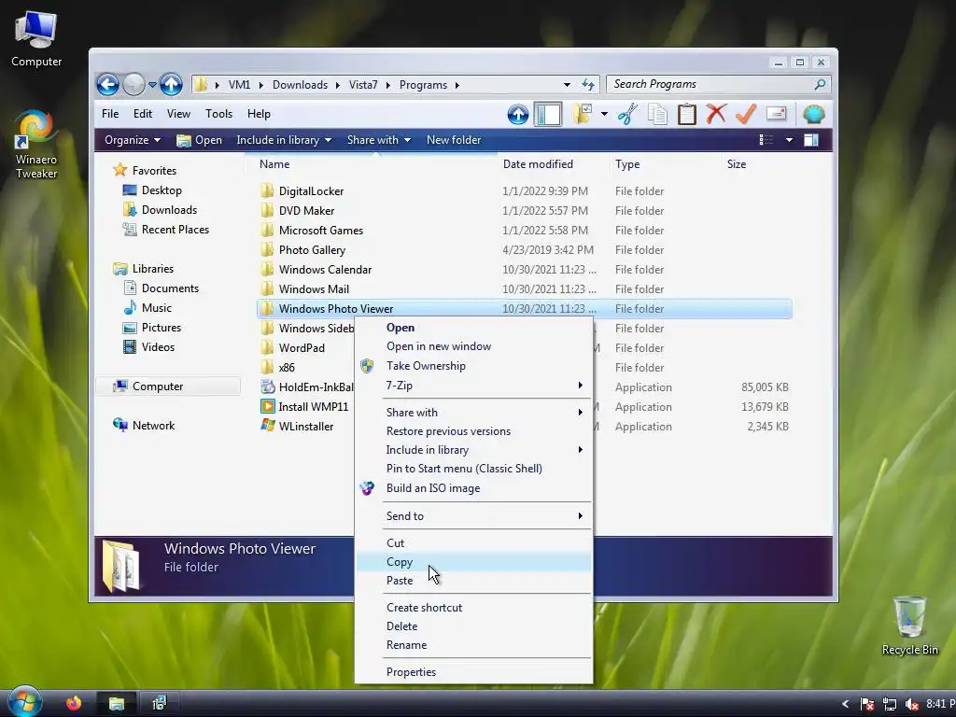
Task: Click the blue shell settings icon
Action: point(813,114)
